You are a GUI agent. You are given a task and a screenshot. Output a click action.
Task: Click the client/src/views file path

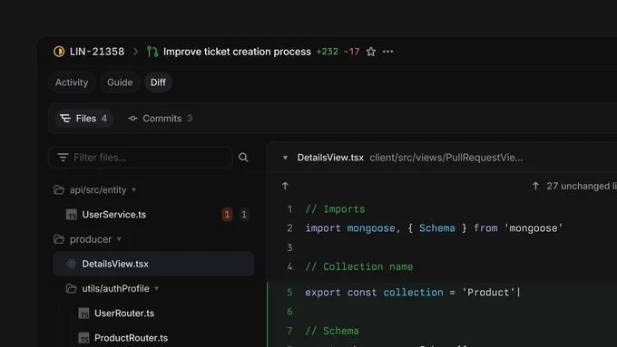tap(446, 158)
